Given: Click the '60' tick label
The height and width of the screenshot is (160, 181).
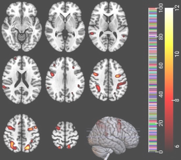Looking at the screenshot, I should point(161,65).
